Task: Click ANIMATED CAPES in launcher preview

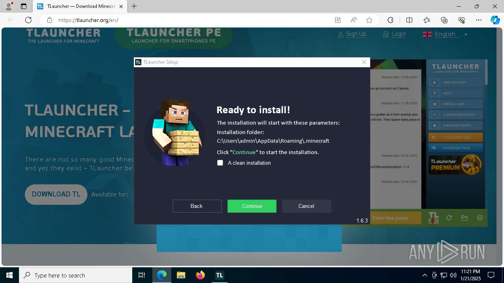Action: pyautogui.click(x=455, y=125)
